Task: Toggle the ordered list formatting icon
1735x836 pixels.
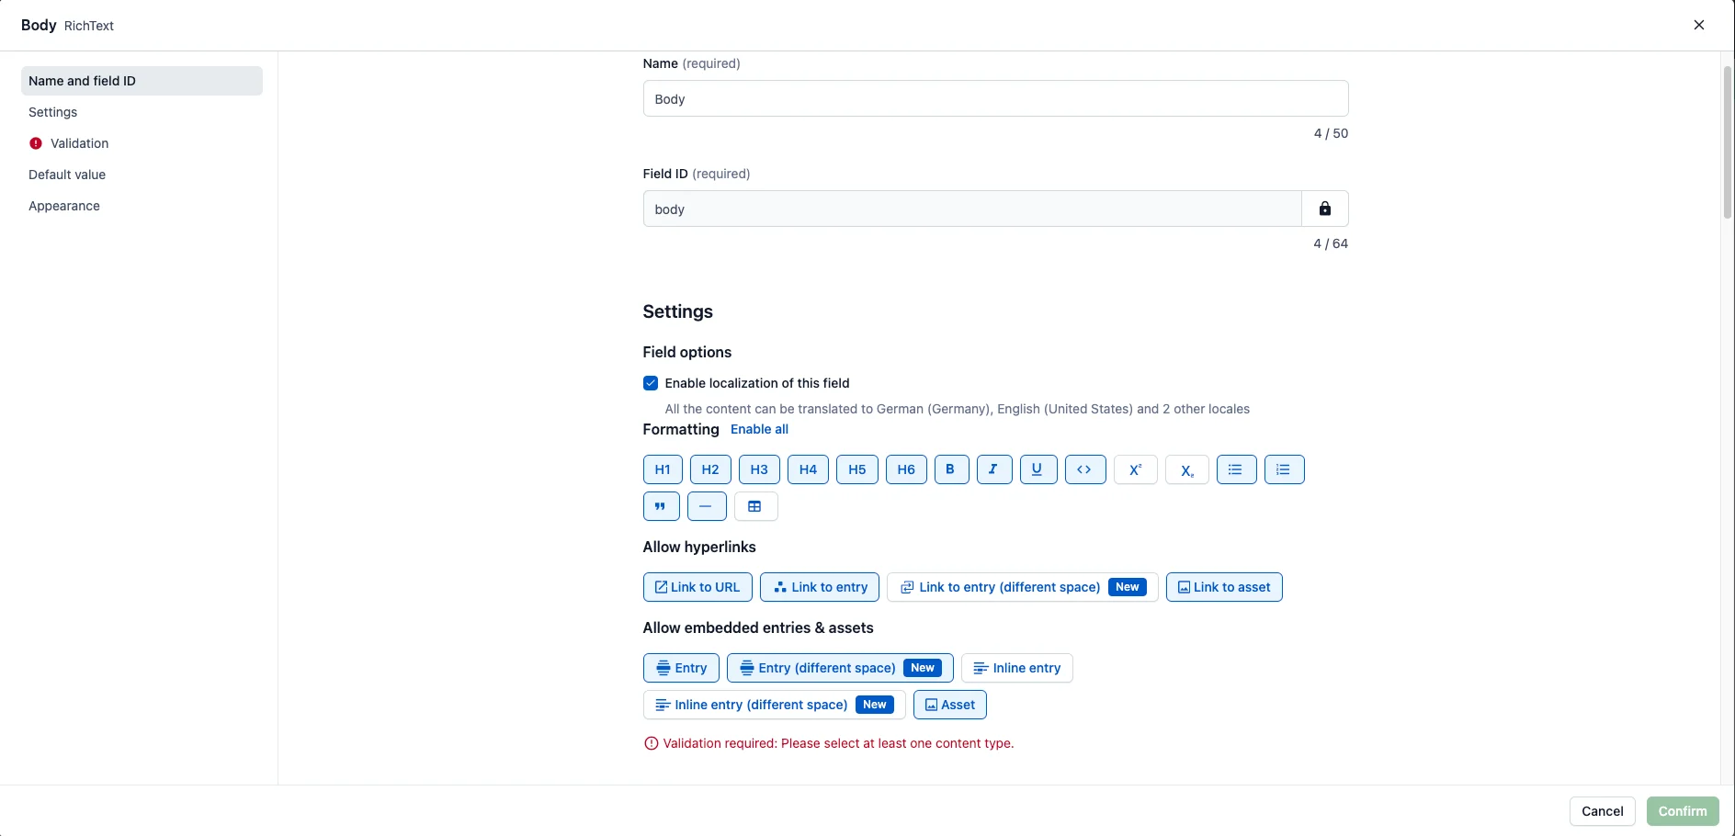Action: [x=1284, y=469]
